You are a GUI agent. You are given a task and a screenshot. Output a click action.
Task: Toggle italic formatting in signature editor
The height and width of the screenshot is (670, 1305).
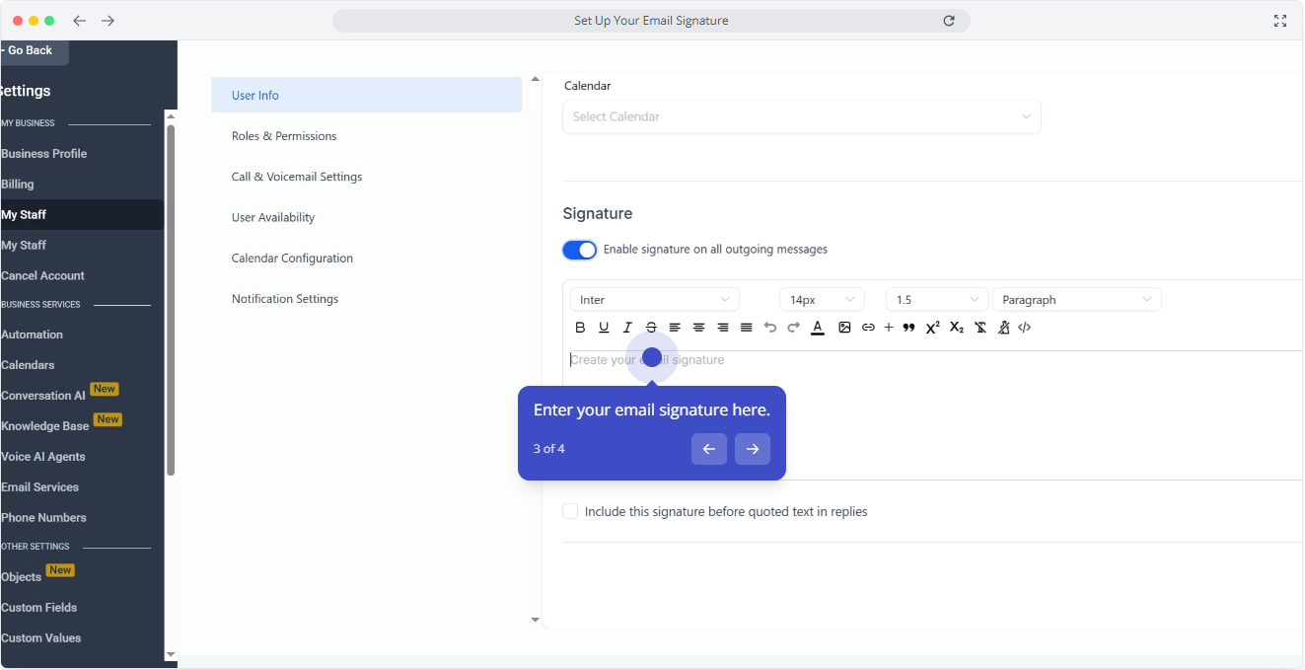pyautogui.click(x=627, y=328)
